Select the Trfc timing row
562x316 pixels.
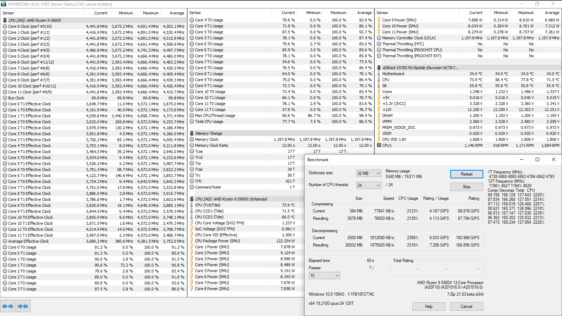point(246,181)
